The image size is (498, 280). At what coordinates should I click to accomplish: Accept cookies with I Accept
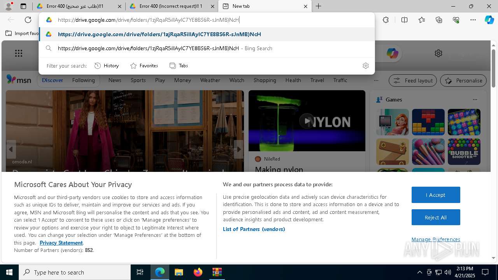436,195
